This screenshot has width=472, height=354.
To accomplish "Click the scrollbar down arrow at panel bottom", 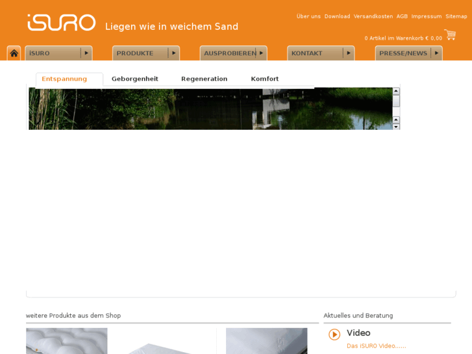I will (396, 127).
